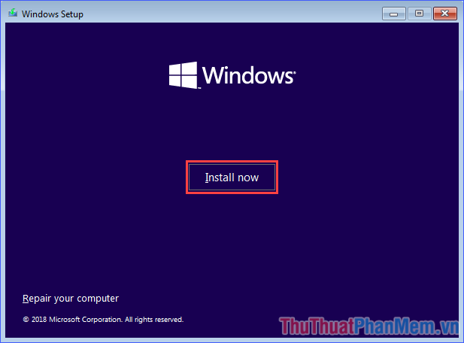This screenshot has height=343, width=464.
Task: Close the Windows Setup window
Action: pos(444,14)
